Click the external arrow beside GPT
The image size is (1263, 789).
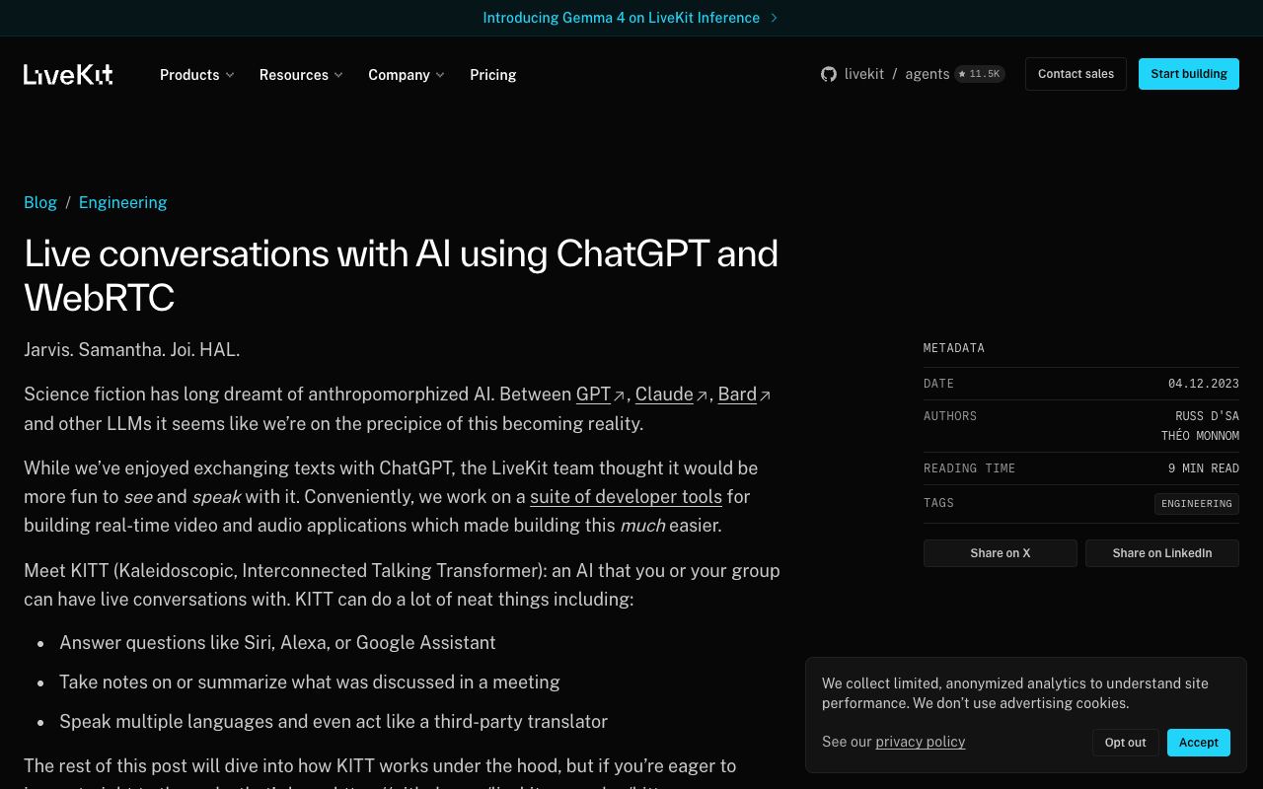pos(620,395)
